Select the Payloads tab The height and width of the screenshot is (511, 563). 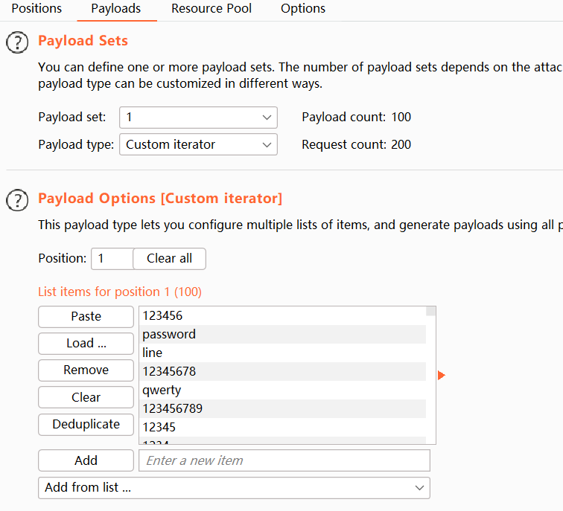[116, 9]
